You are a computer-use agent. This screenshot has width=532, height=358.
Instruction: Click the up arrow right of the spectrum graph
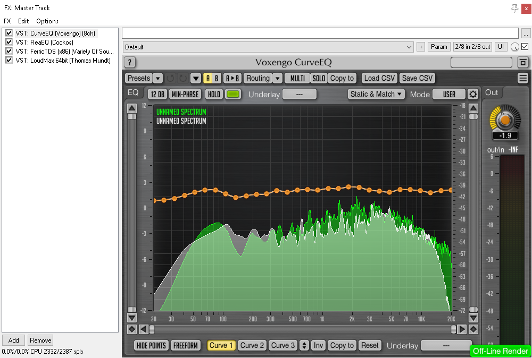(473, 108)
